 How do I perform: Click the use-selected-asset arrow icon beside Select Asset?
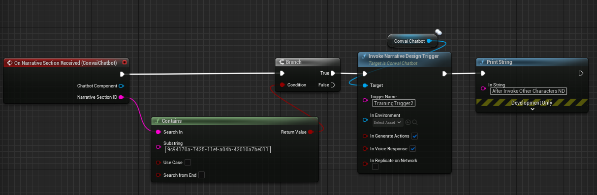[x=408, y=122]
